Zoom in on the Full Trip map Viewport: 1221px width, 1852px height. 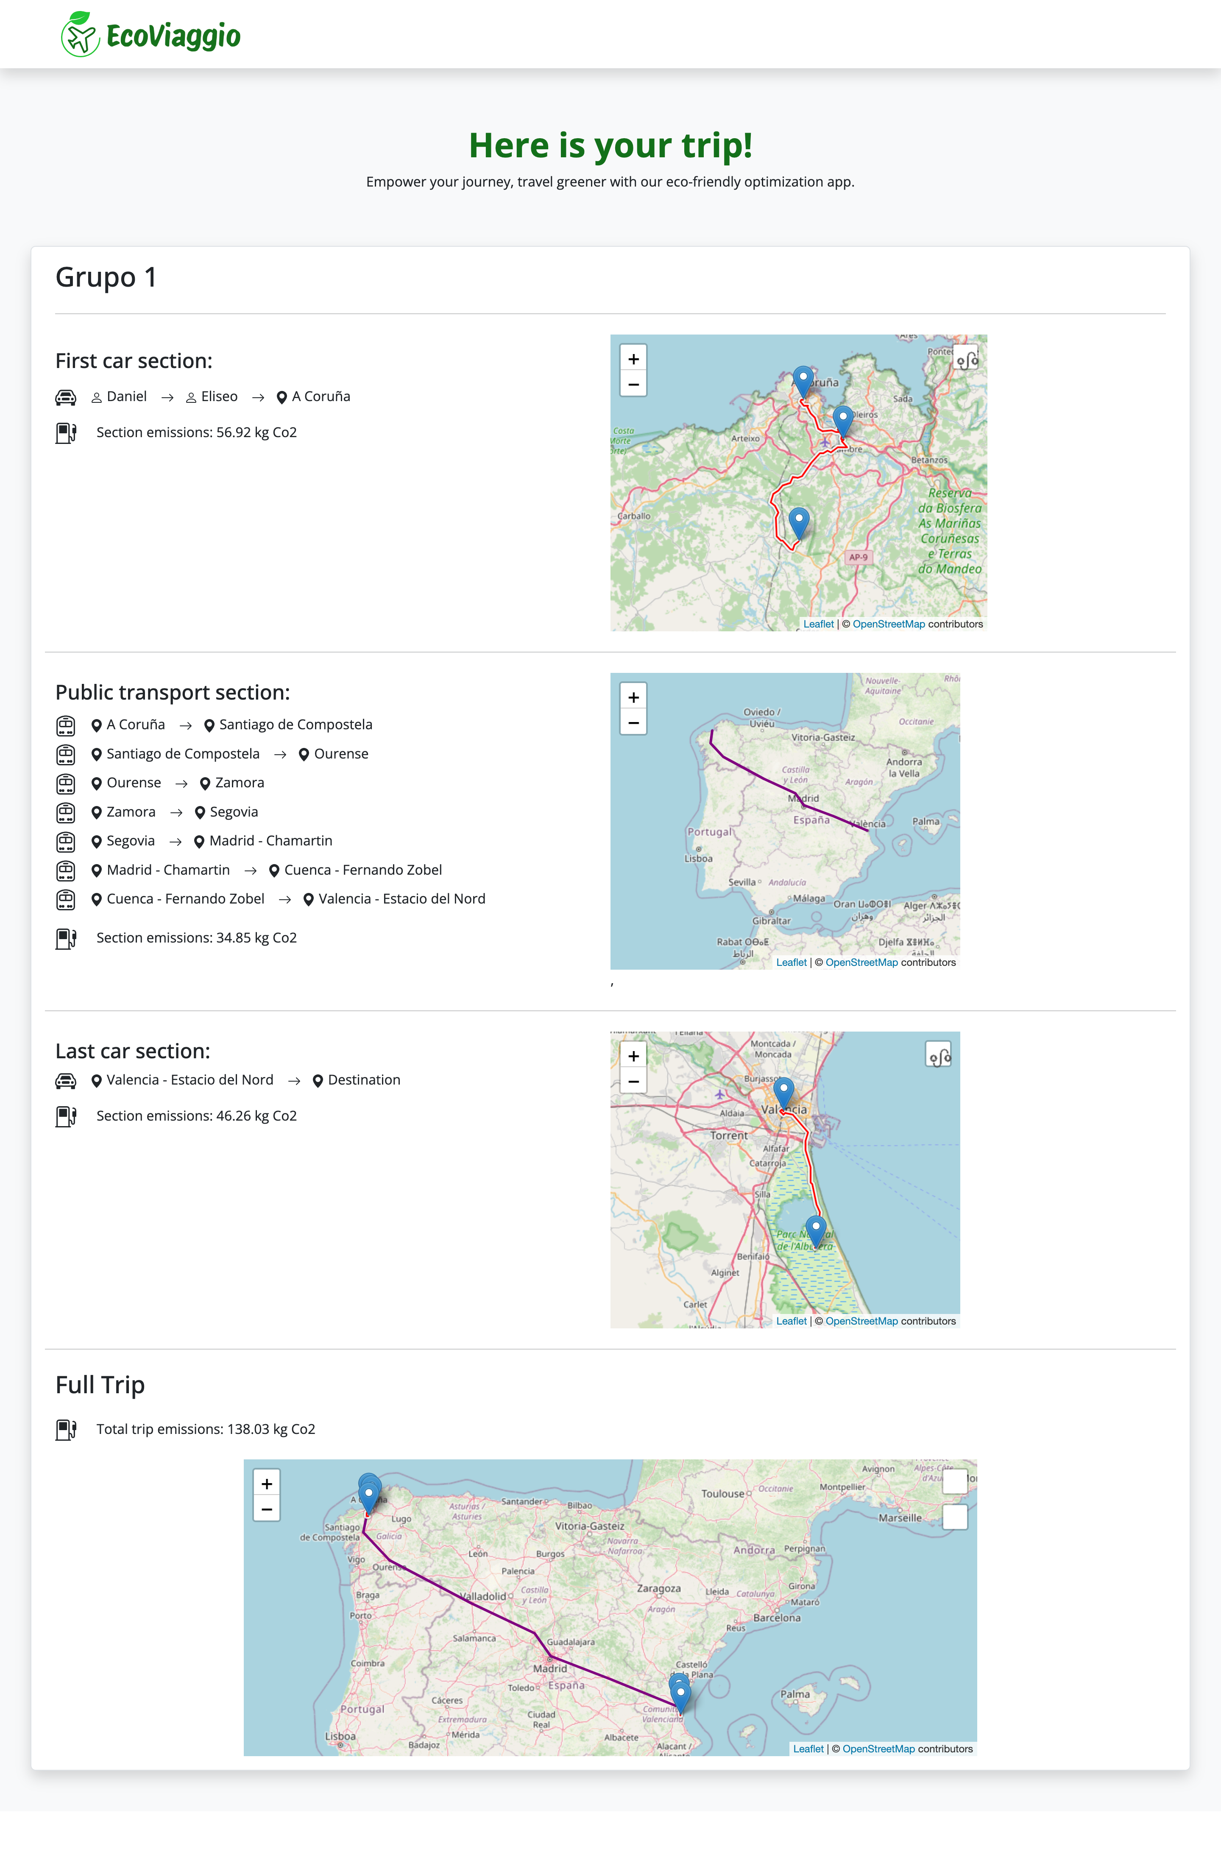click(266, 1484)
